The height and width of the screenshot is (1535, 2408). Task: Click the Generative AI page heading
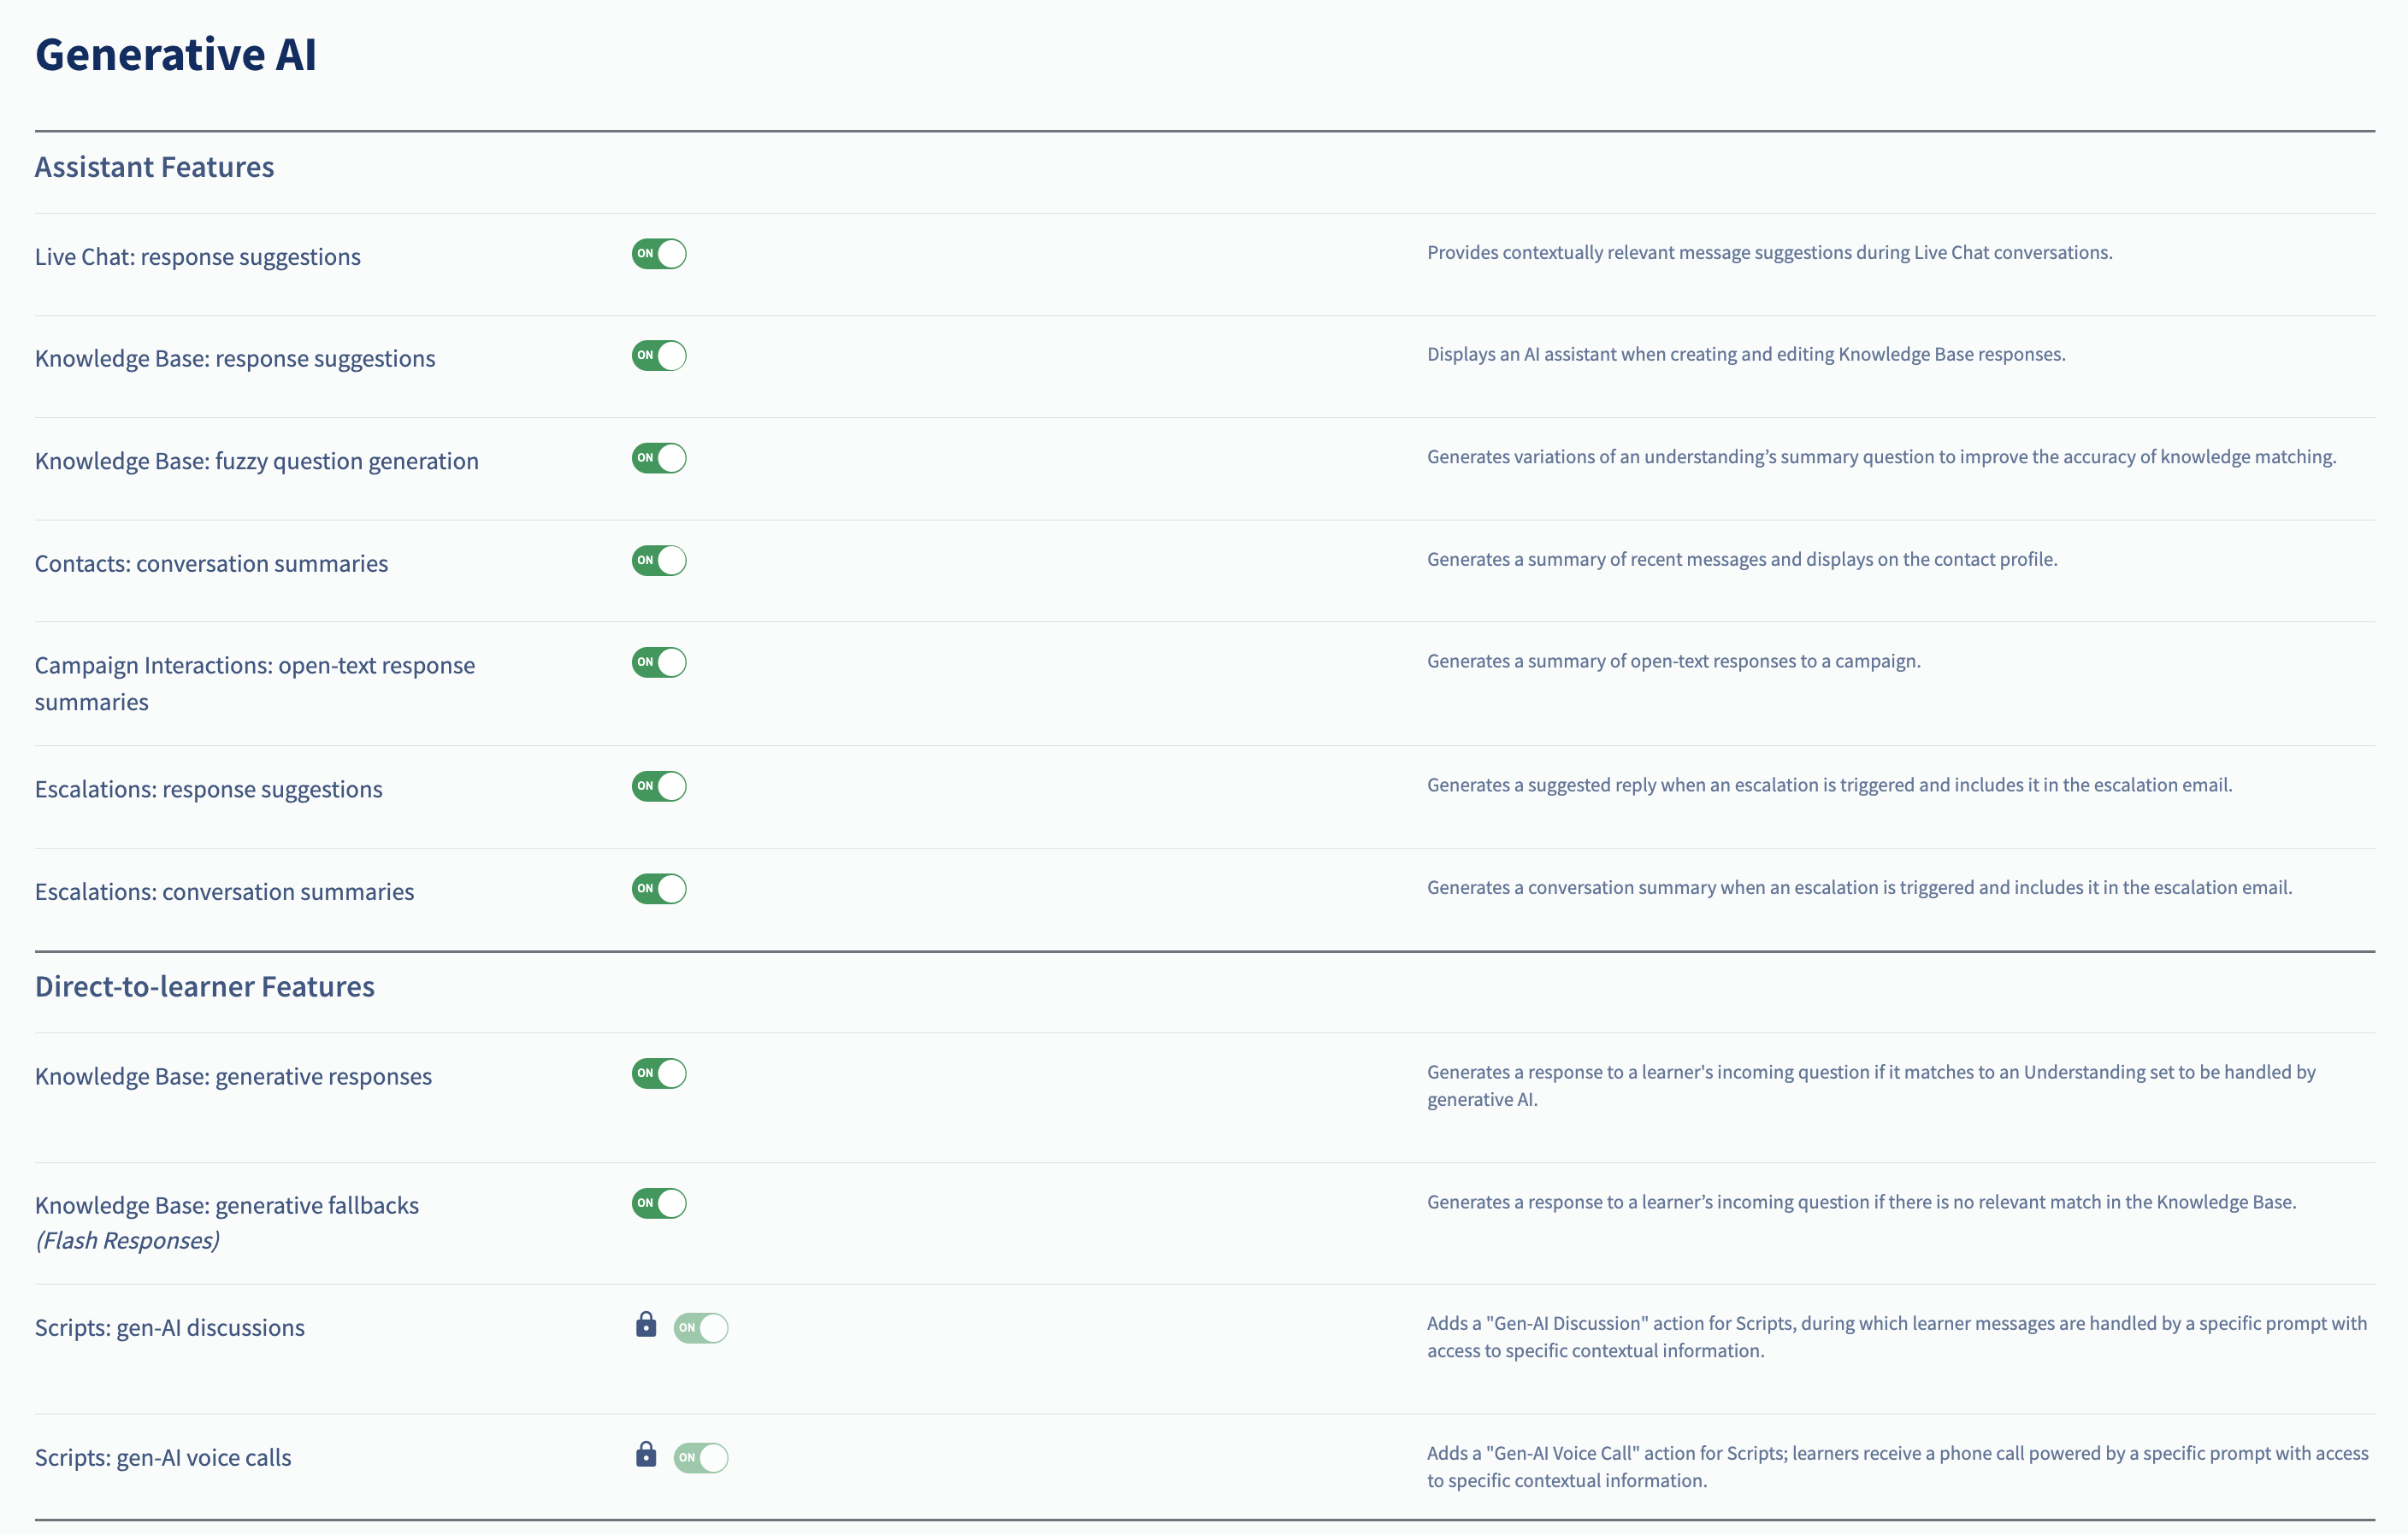click(176, 54)
